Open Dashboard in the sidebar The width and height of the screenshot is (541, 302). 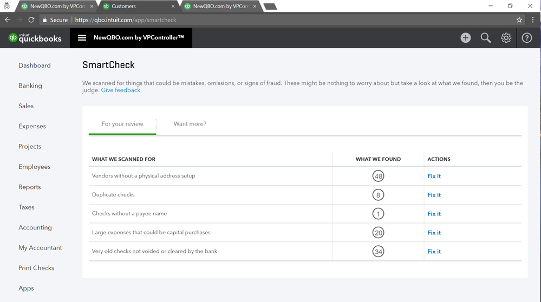[35, 65]
